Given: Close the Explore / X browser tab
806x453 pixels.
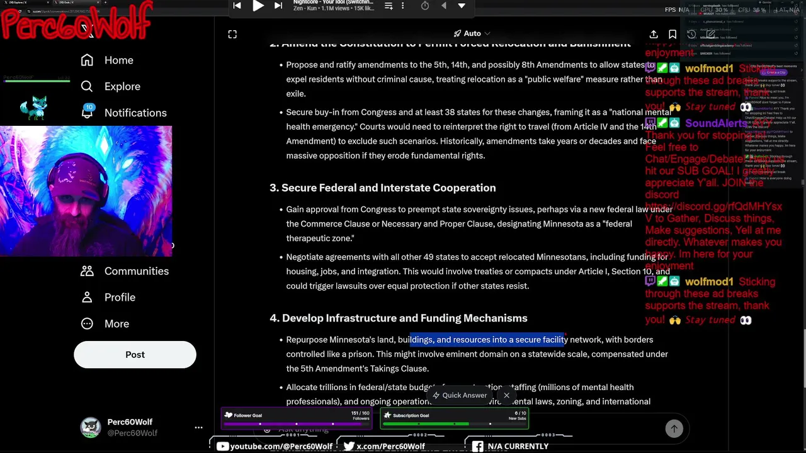Looking at the screenshot, I should 49,3.
